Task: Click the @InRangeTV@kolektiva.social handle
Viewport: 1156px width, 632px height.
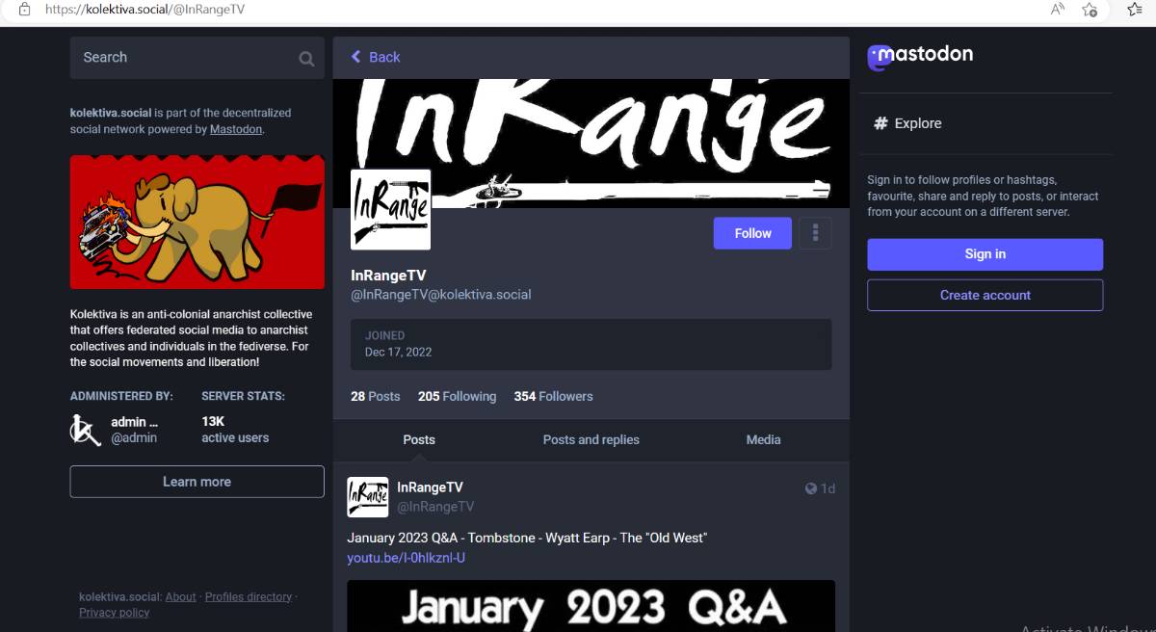Action: tap(440, 295)
